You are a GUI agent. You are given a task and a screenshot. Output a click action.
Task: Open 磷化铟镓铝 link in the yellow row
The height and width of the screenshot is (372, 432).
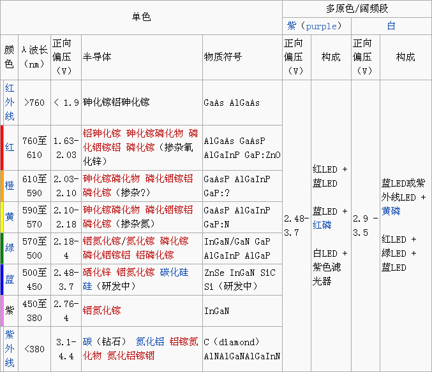[x=169, y=210]
